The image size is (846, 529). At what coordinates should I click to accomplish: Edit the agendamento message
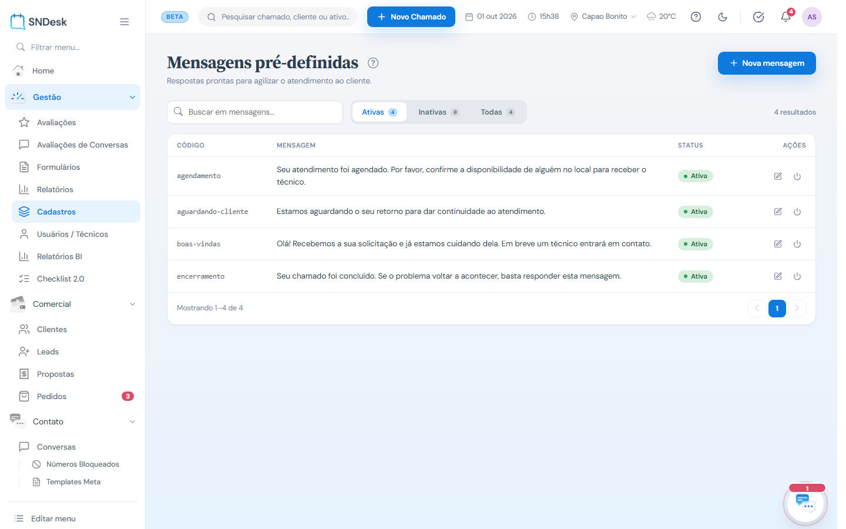point(778,176)
